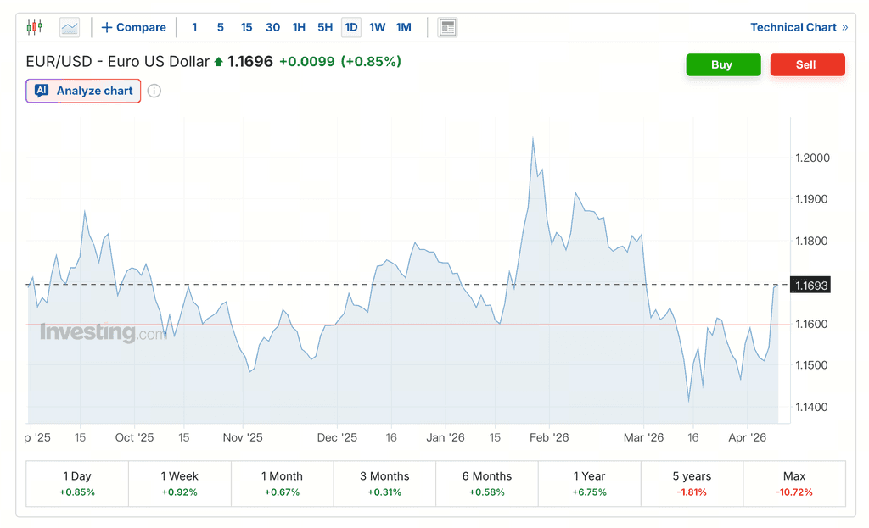Switch to candlestick chart view
The width and height of the screenshot is (869, 528).
click(x=34, y=26)
